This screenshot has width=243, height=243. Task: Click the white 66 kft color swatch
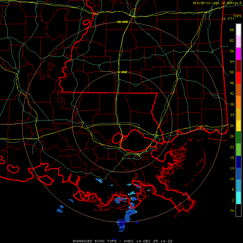coord(238,30)
